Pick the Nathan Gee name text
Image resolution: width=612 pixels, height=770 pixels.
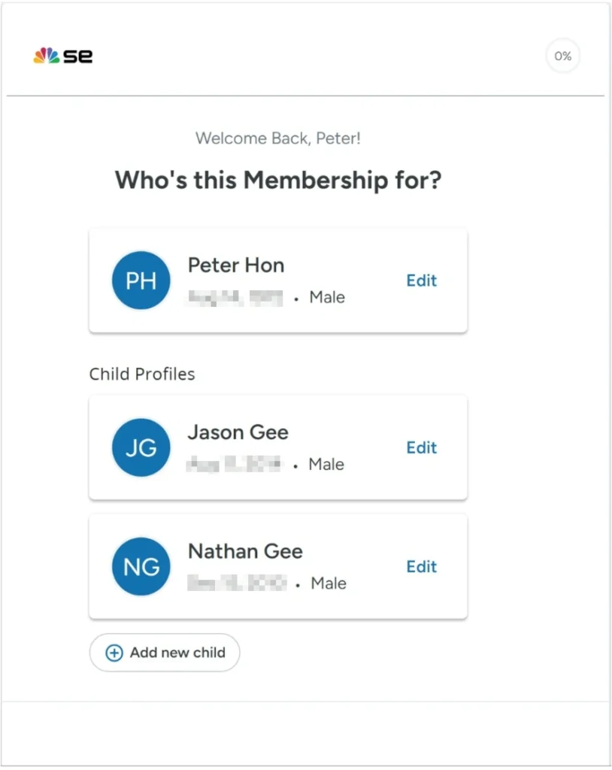[245, 551]
